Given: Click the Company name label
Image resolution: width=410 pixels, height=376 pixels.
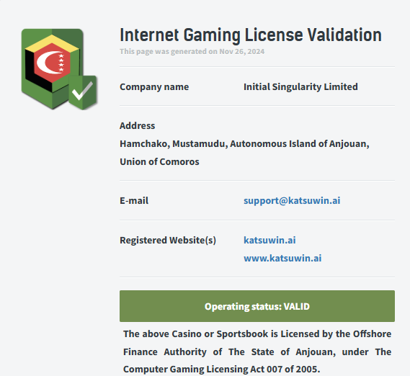Looking at the screenshot, I should pyautogui.click(x=154, y=87).
